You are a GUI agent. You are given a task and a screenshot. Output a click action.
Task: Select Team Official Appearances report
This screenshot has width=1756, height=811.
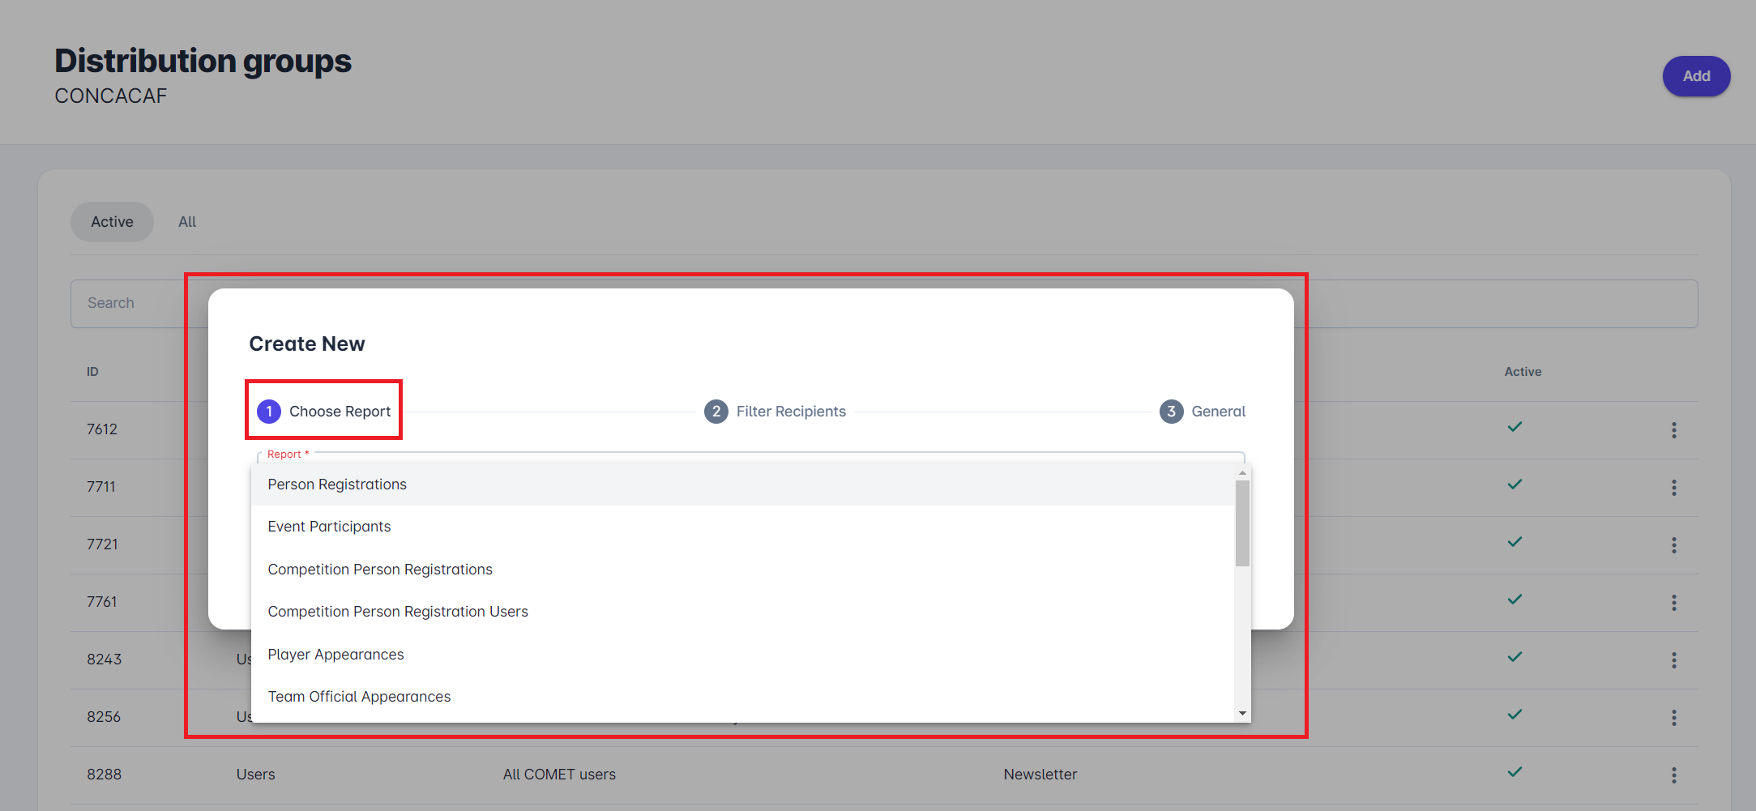pos(359,697)
